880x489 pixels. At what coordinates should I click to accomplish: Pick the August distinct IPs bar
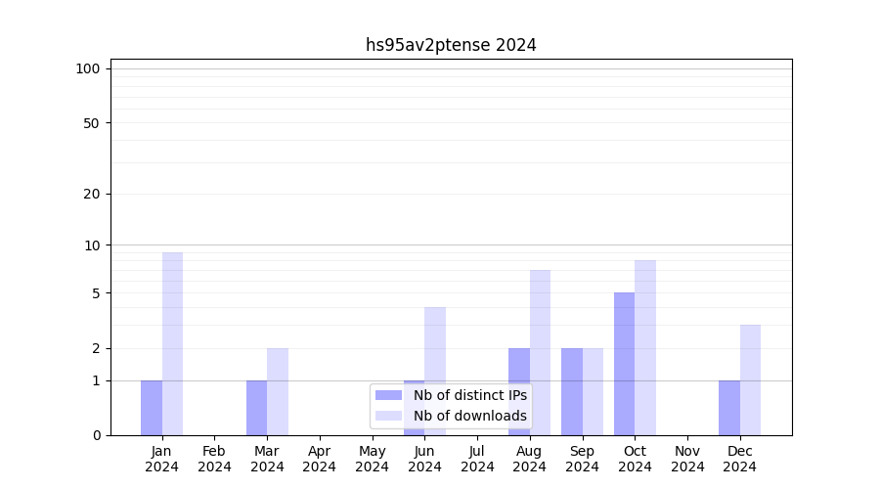(x=519, y=391)
